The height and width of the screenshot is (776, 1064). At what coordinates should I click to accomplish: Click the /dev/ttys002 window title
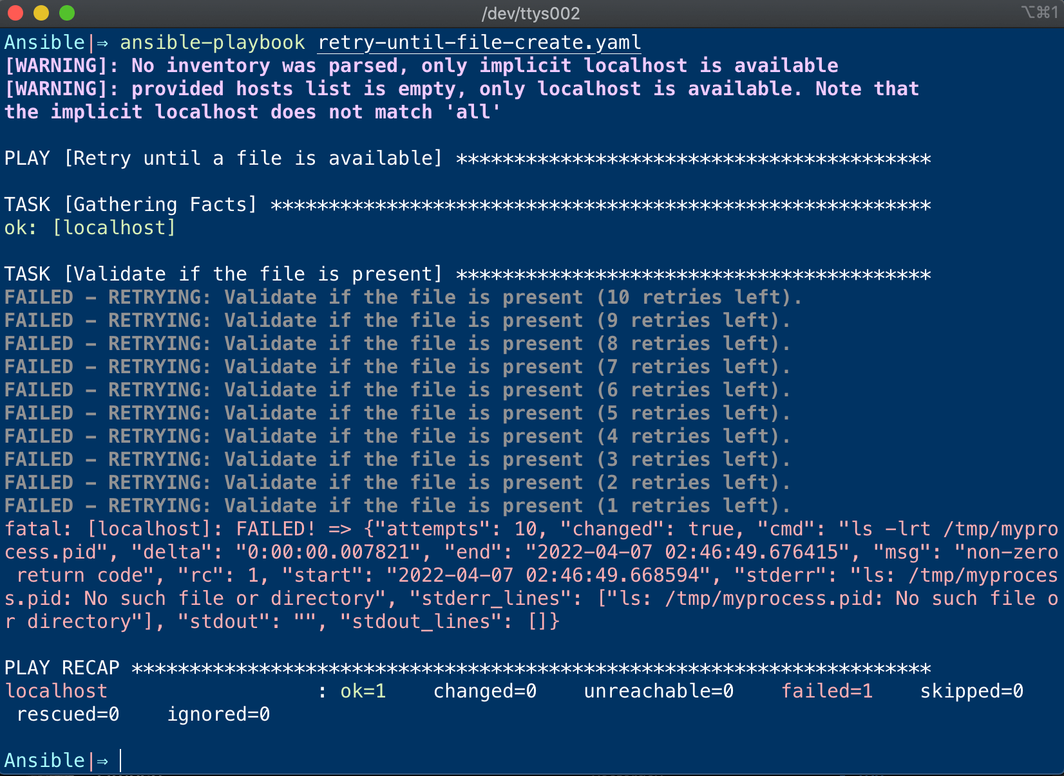tap(531, 14)
